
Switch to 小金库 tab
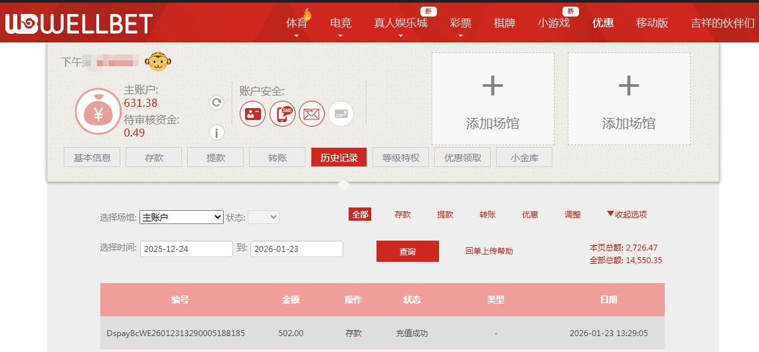click(x=524, y=157)
